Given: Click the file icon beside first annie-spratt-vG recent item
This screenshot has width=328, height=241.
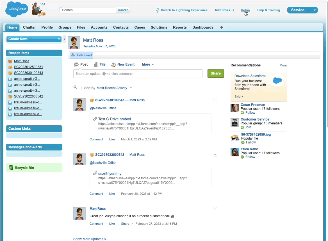Looking at the screenshot, I should click(10, 79).
